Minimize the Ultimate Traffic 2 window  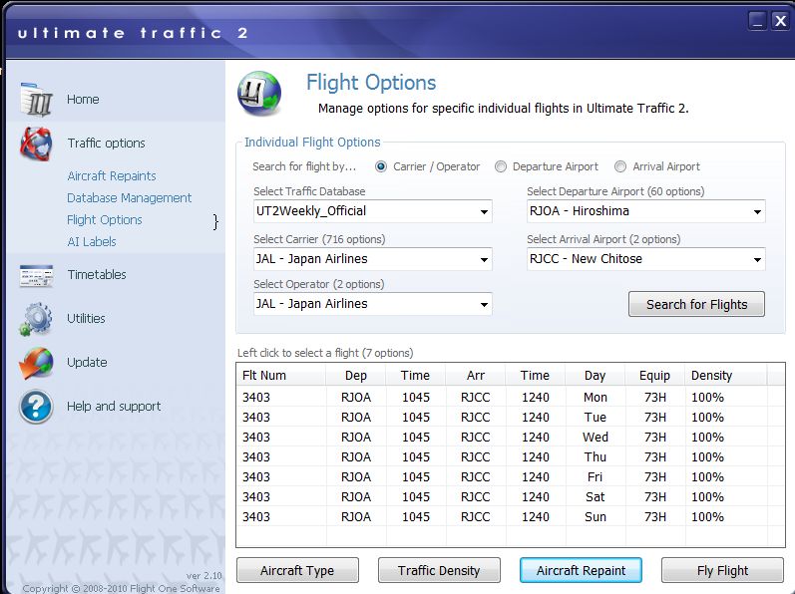757,21
